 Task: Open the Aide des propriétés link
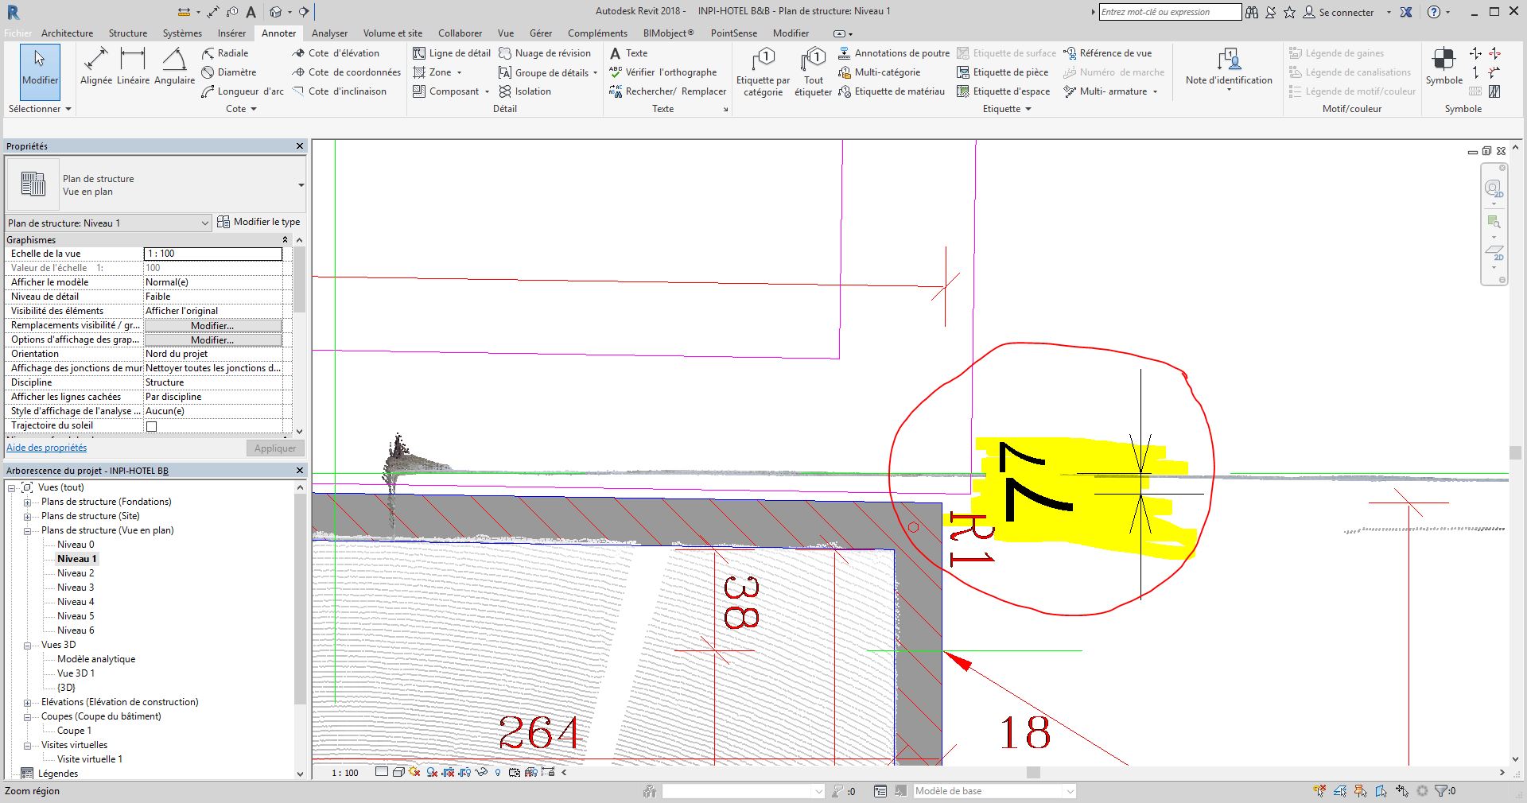pos(46,448)
